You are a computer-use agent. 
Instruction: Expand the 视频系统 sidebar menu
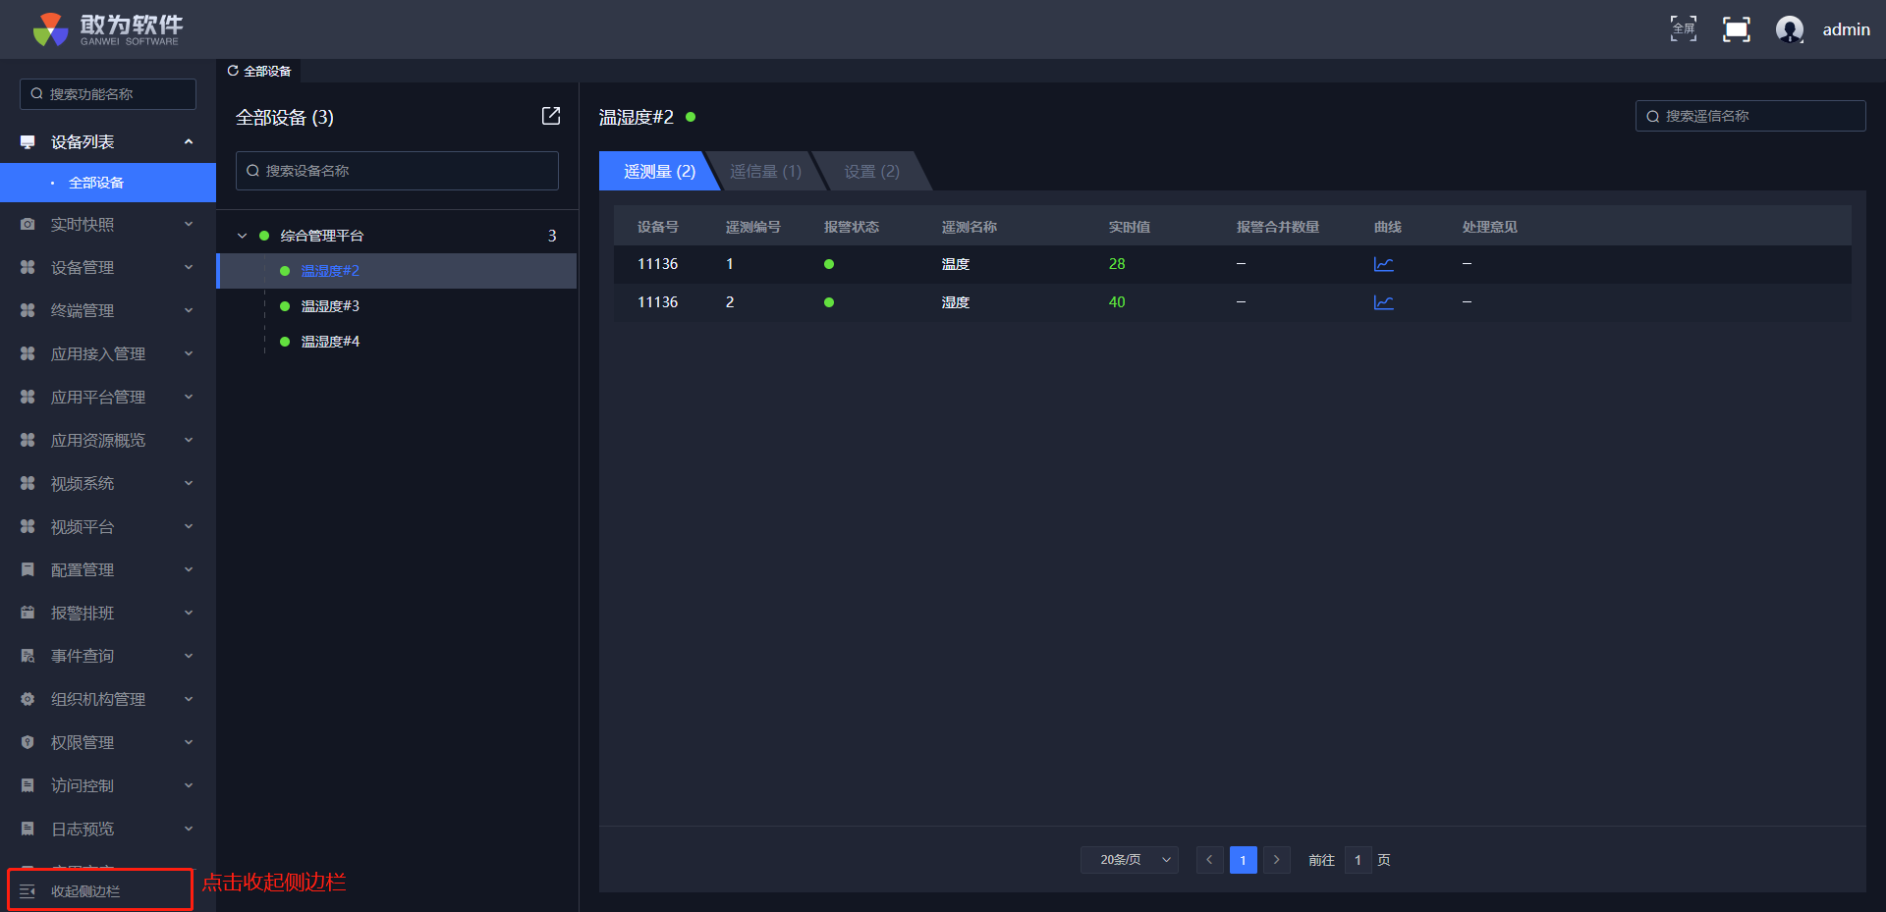click(108, 483)
